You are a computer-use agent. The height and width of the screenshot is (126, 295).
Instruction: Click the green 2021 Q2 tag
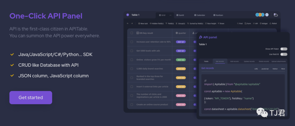(181, 60)
